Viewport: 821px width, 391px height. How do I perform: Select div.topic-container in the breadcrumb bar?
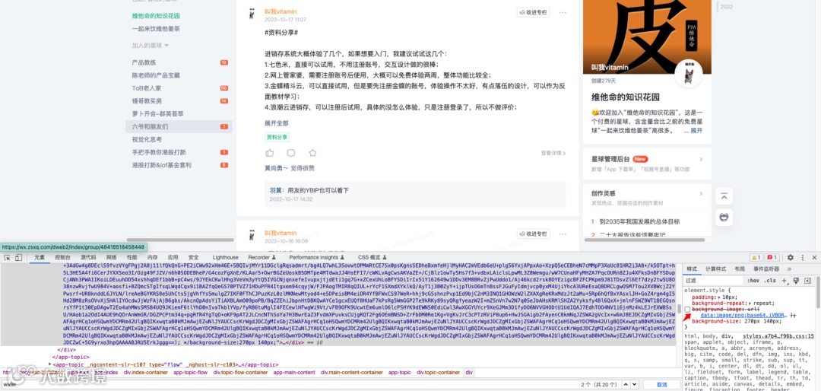(439, 373)
